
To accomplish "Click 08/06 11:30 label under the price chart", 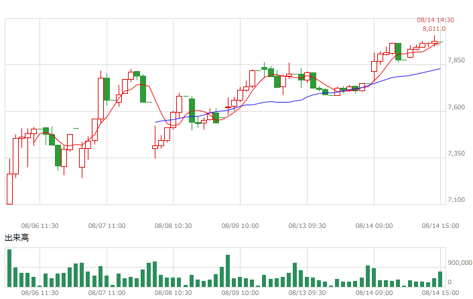I will 40,226.
